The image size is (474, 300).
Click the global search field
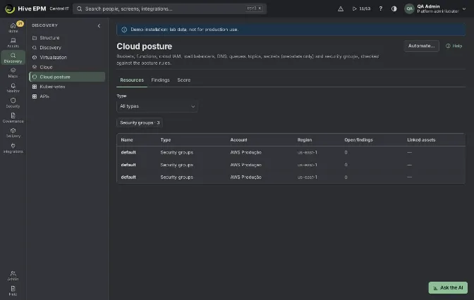(x=169, y=8)
